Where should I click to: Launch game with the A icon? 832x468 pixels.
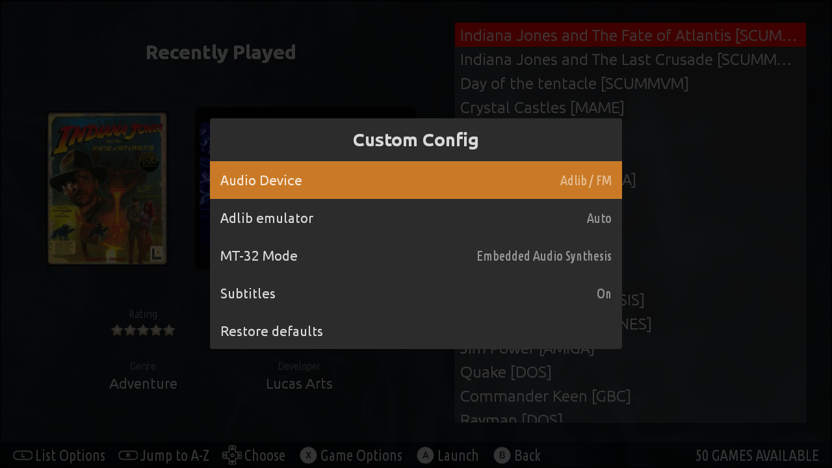point(425,455)
